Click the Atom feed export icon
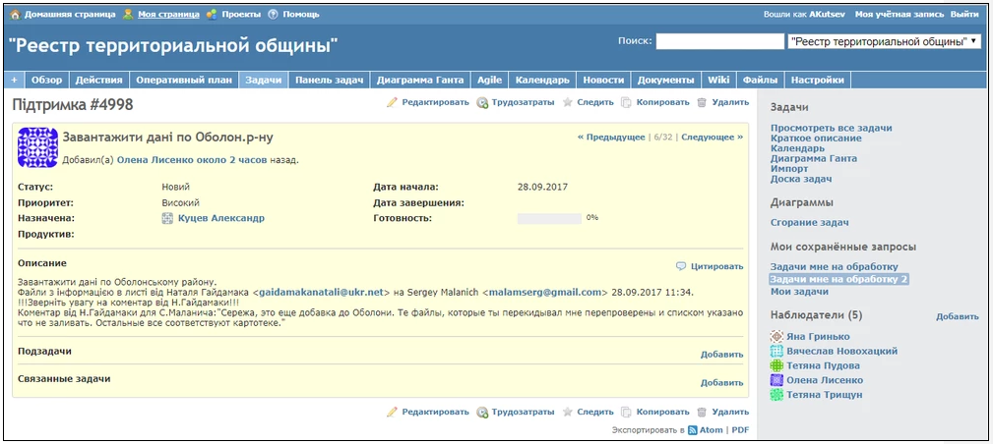 [692, 430]
